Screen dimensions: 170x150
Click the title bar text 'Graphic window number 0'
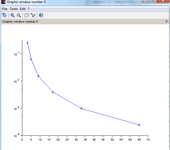(26, 2)
